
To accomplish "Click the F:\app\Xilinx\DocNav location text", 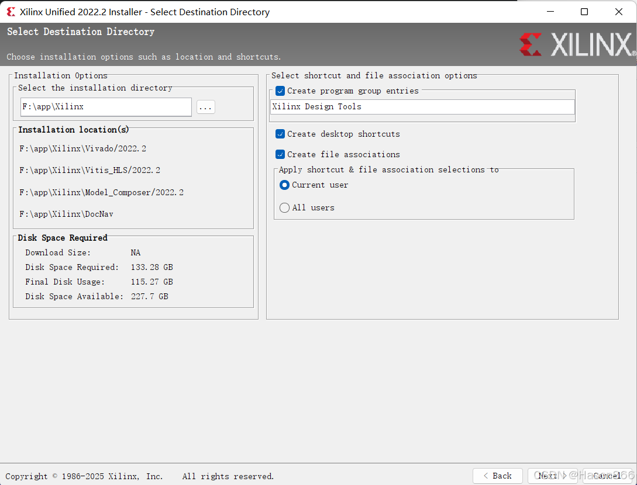I will 66,214.
